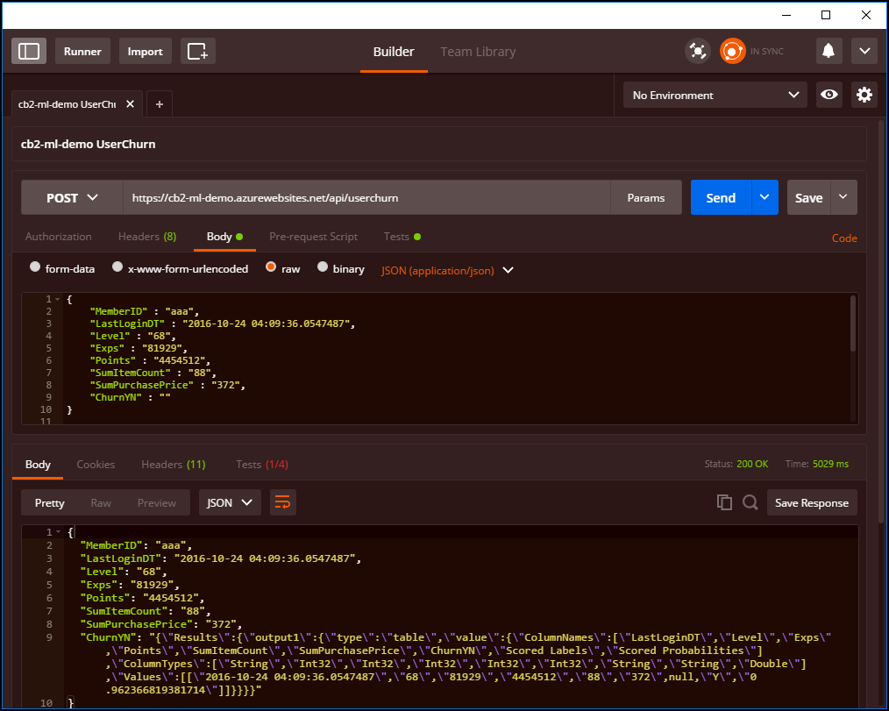
Task: Click the Import button
Action: point(146,51)
